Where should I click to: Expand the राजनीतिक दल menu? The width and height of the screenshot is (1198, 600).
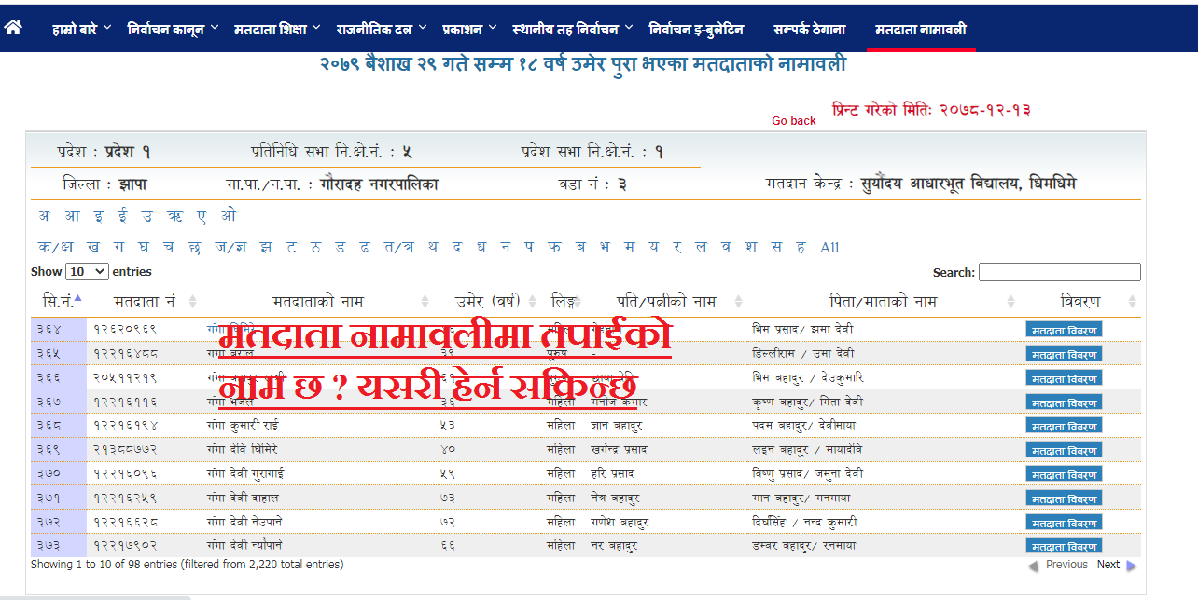pyautogui.click(x=381, y=29)
